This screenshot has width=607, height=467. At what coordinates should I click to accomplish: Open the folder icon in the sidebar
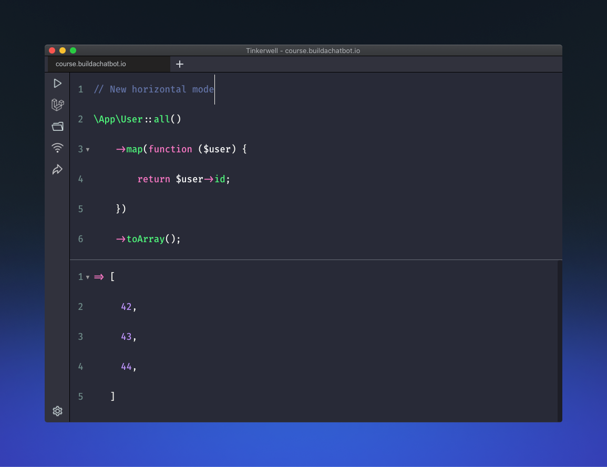(x=58, y=127)
